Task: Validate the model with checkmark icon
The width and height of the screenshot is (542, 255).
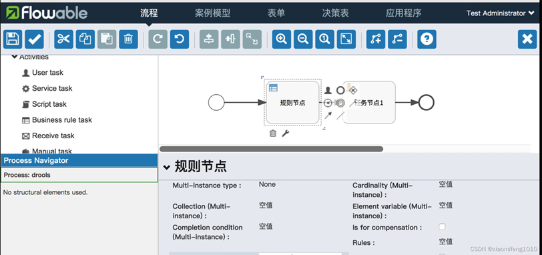Action: pos(34,39)
